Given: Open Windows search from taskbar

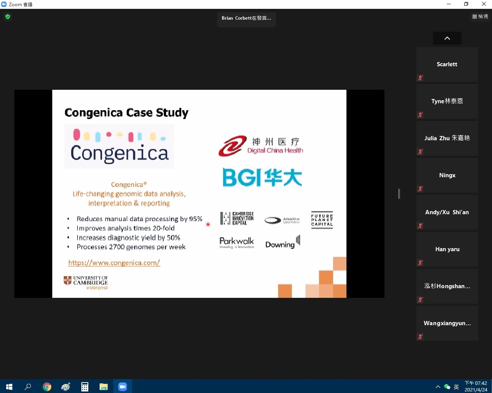Looking at the screenshot, I should (28, 386).
